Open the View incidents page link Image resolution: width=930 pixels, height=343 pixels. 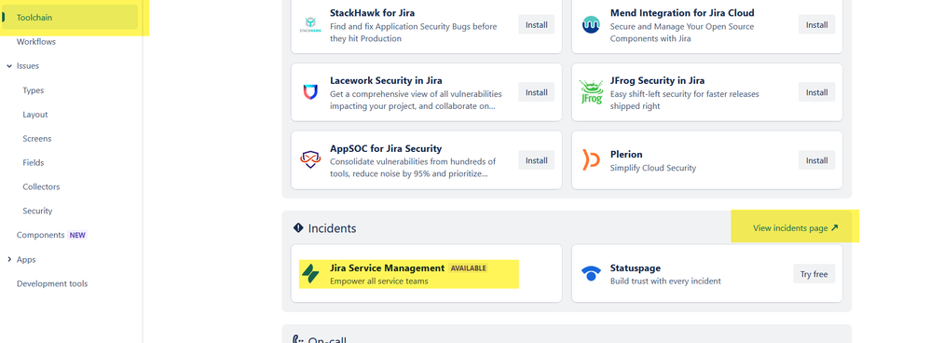tap(796, 227)
